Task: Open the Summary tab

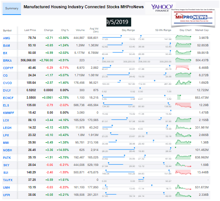Action: click(12, 9)
